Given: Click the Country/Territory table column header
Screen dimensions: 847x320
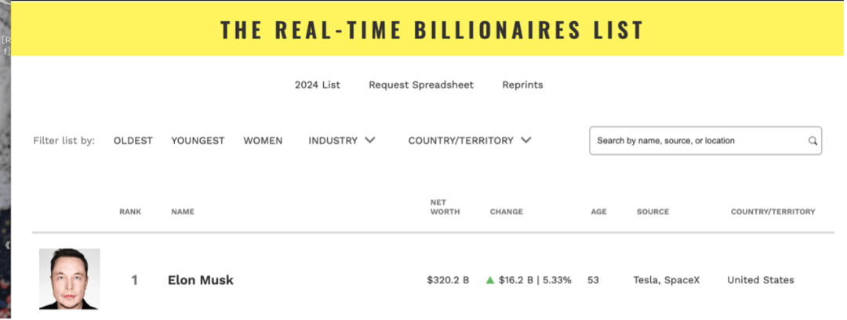Looking at the screenshot, I should tap(772, 212).
